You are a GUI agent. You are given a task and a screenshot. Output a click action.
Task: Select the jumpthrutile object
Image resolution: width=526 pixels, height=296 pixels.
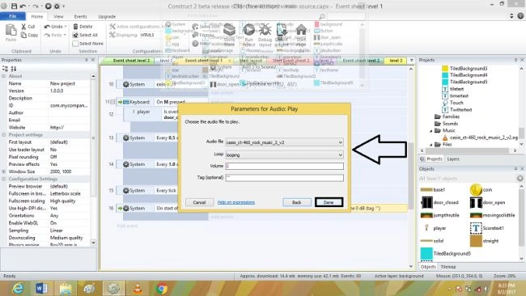click(439, 215)
